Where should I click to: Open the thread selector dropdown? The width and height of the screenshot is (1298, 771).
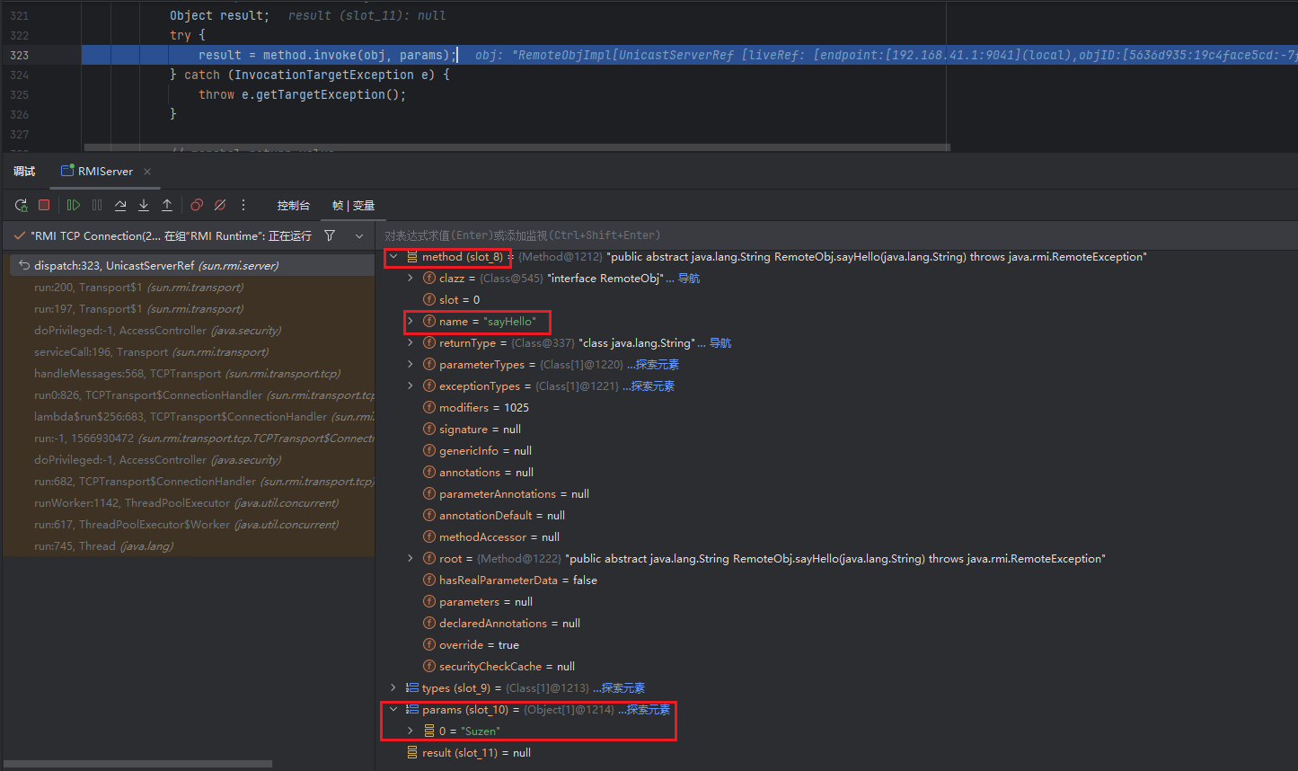pyautogui.click(x=359, y=236)
